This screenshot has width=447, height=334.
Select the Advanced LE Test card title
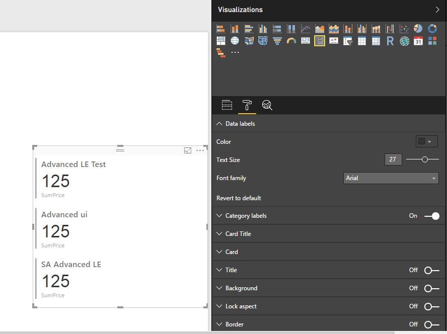(73, 164)
